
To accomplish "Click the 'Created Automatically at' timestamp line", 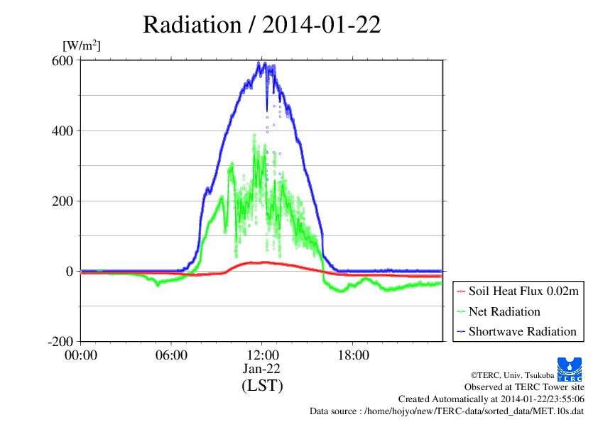I will tap(491, 399).
